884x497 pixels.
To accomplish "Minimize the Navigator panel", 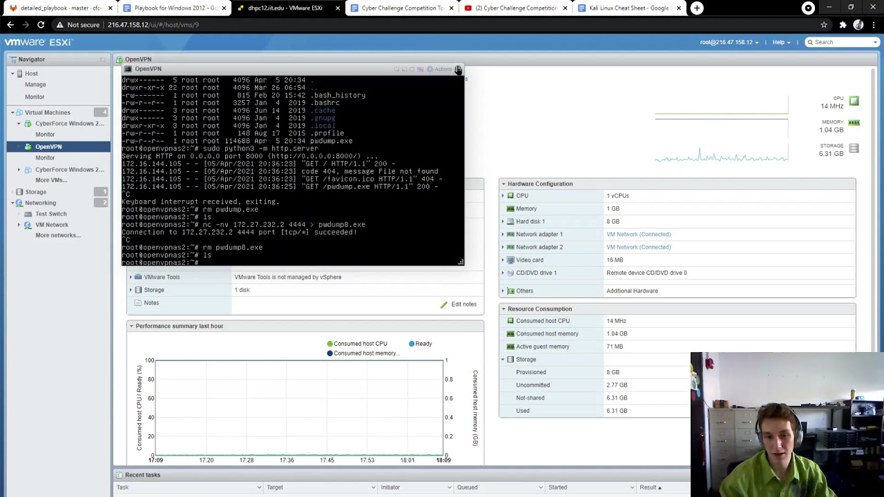I will pyautogui.click(x=103, y=59).
